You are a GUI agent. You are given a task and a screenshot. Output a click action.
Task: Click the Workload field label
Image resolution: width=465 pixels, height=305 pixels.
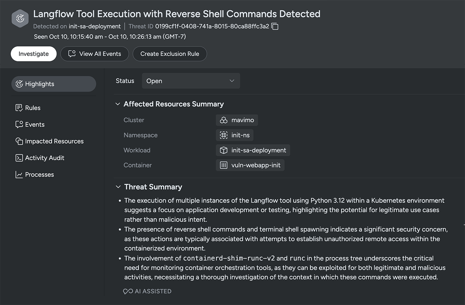[137, 150]
